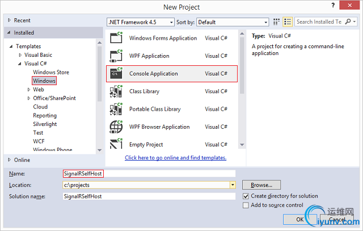Select the Windows template category

tap(44, 81)
